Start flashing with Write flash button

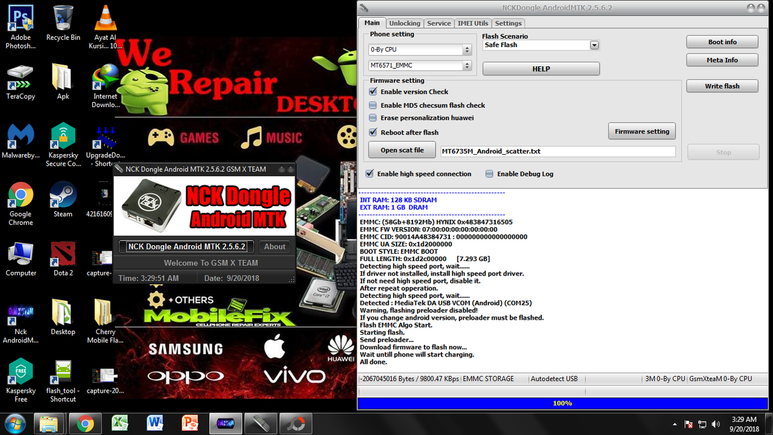coord(722,86)
